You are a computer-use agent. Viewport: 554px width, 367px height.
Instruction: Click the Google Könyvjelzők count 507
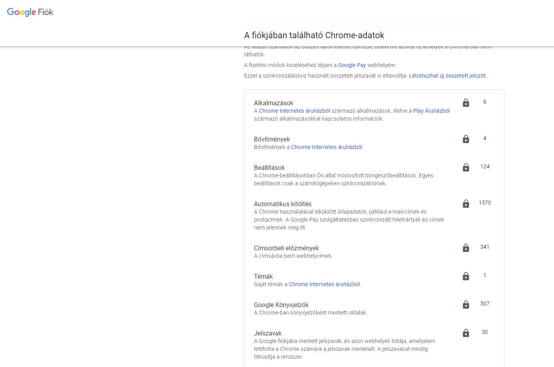(x=485, y=304)
